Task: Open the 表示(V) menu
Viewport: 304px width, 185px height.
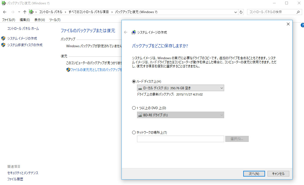Action: [x=39, y=20]
